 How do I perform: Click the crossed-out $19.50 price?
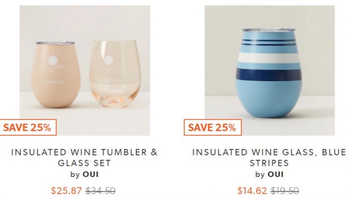285,191
